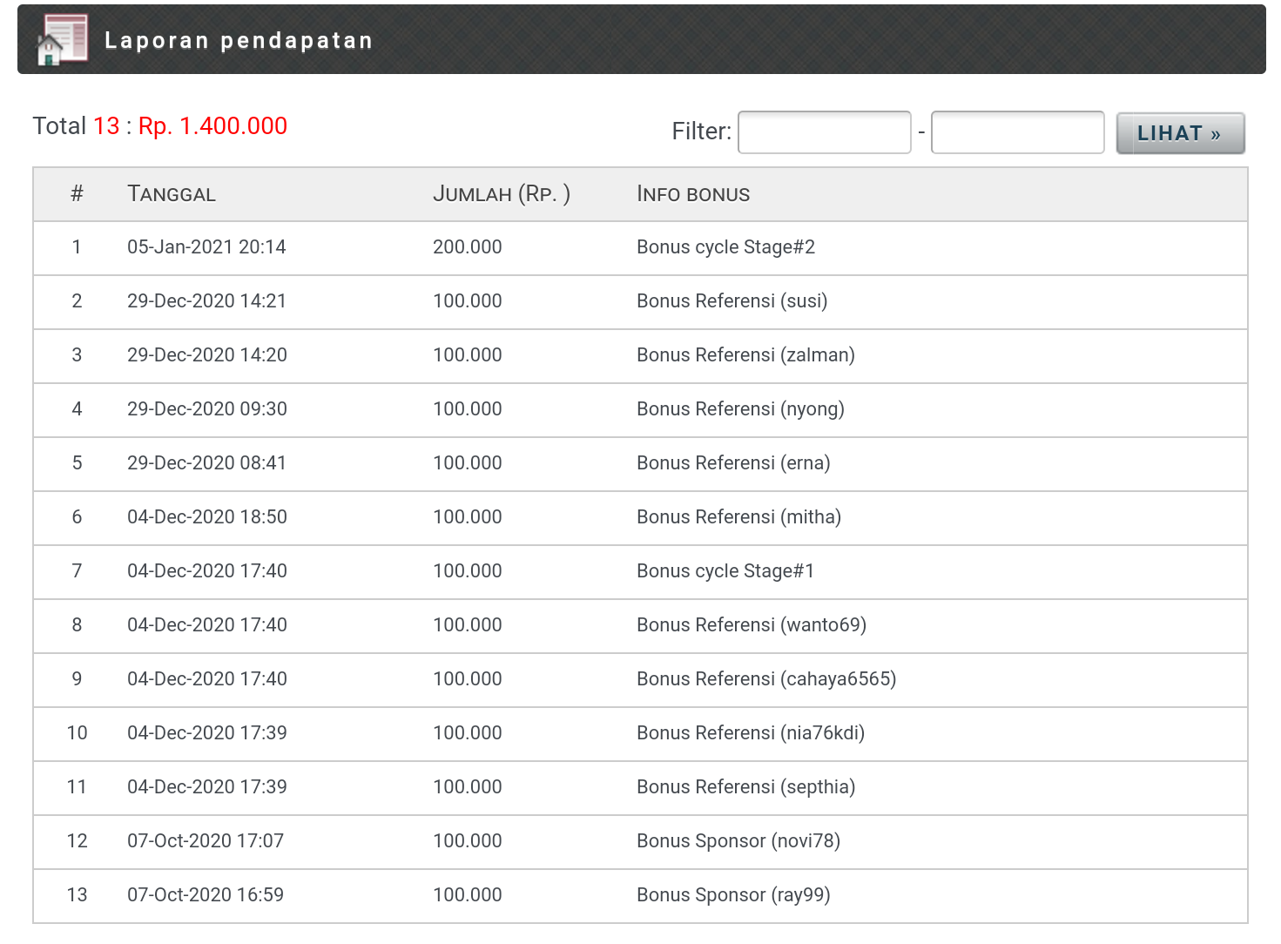Click Bonus Sponsor (ray99)
The height and width of the screenshot is (944, 1281).
(733, 895)
